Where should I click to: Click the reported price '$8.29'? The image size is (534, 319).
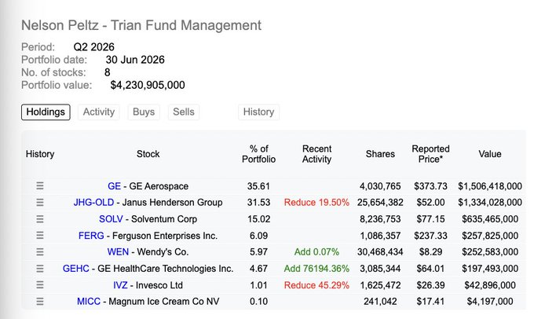[x=430, y=252]
